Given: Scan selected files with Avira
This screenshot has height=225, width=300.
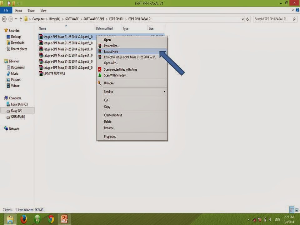Looking at the screenshot, I should 132,69.
